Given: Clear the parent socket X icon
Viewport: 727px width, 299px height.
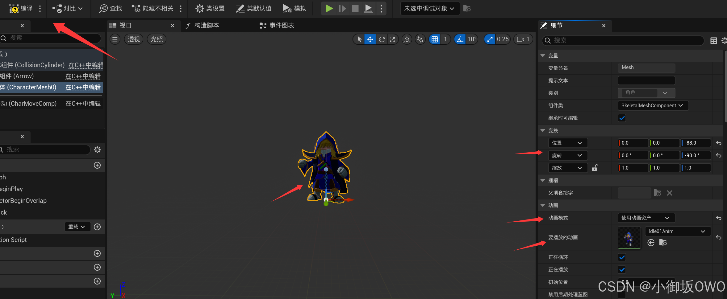Looking at the screenshot, I should click(670, 193).
